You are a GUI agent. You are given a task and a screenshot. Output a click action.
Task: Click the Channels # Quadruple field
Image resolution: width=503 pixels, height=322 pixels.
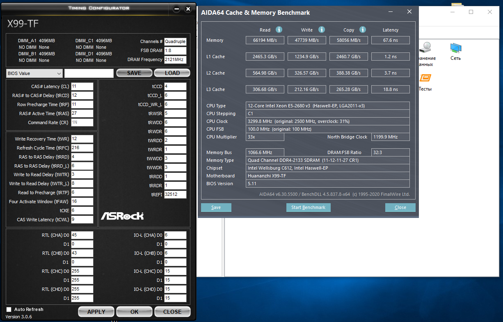pos(175,41)
